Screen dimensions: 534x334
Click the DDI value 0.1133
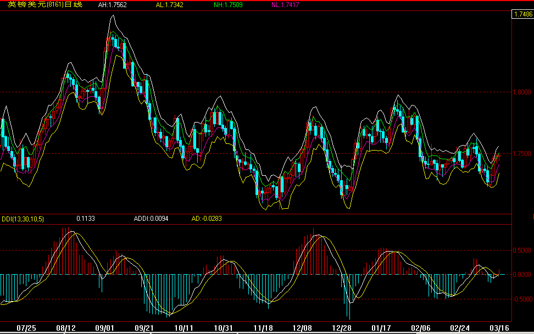86,219
